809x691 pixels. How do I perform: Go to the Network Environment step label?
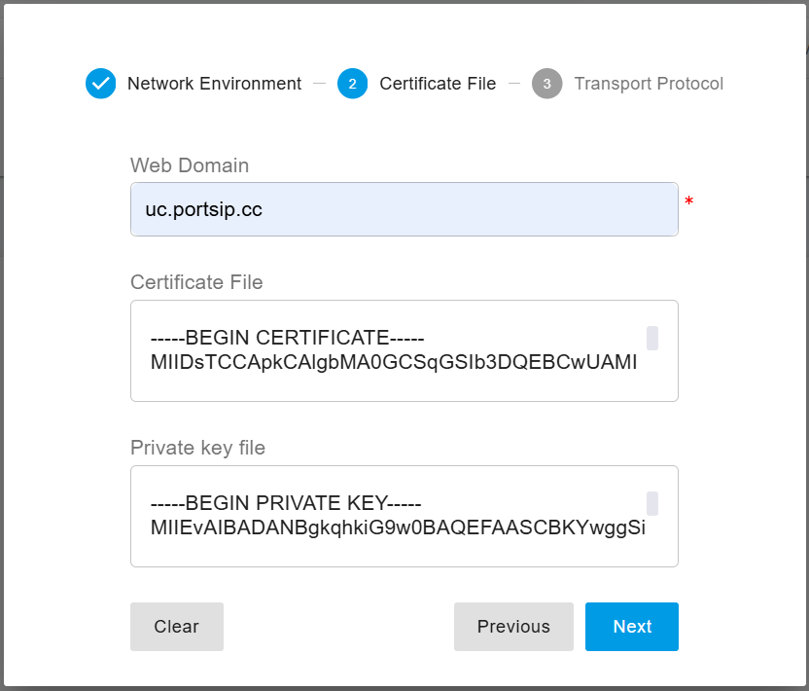214,84
